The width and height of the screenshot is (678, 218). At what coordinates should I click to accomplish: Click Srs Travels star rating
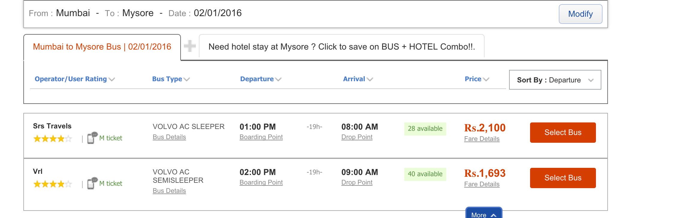53,139
